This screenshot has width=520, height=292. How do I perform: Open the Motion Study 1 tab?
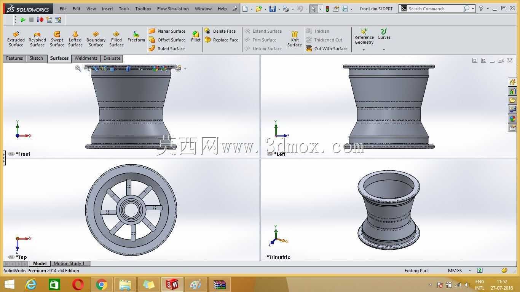coord(69,263)
